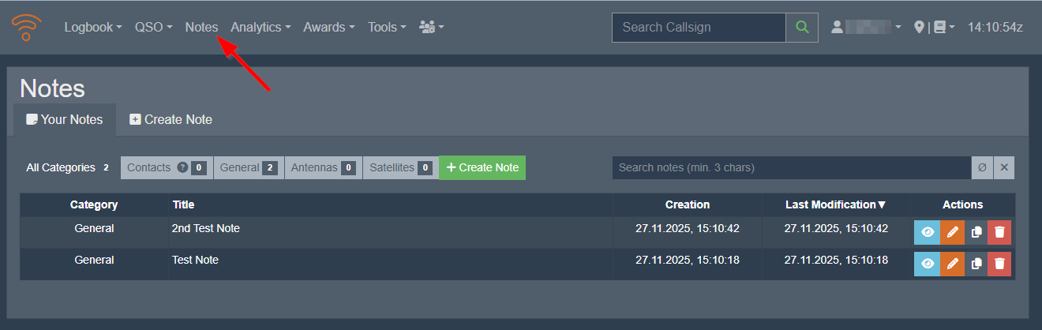Switch to the Your Notes tab
Viewport: 1042px width, 330px height.
(x=65, y=119)
